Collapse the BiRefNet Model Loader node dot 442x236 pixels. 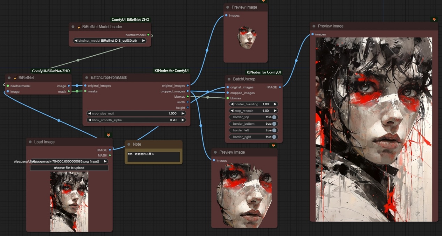click(73, 27)
